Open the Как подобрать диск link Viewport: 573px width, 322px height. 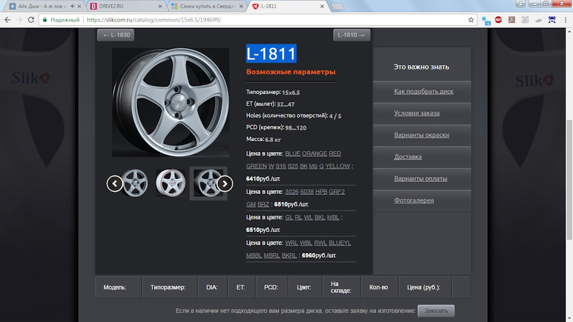[x=424, y=91]
